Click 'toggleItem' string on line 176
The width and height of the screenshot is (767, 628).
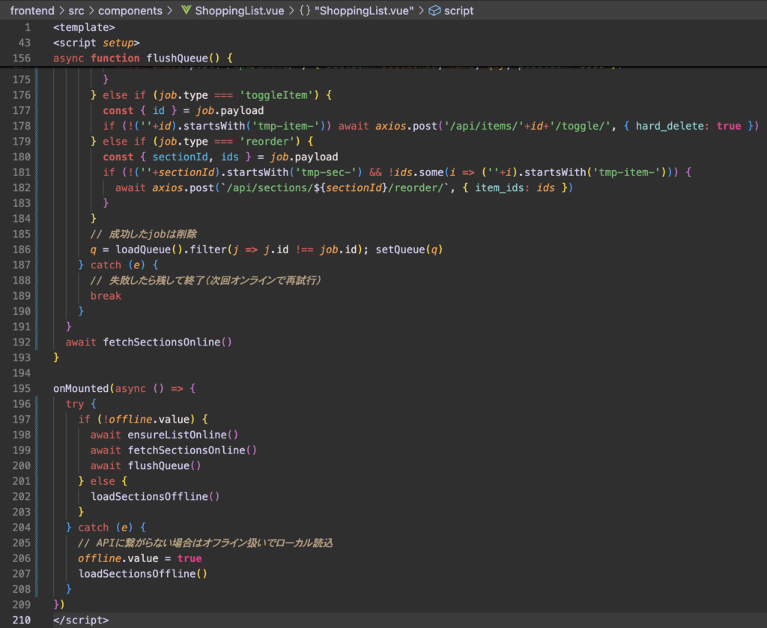pos(279,95)
